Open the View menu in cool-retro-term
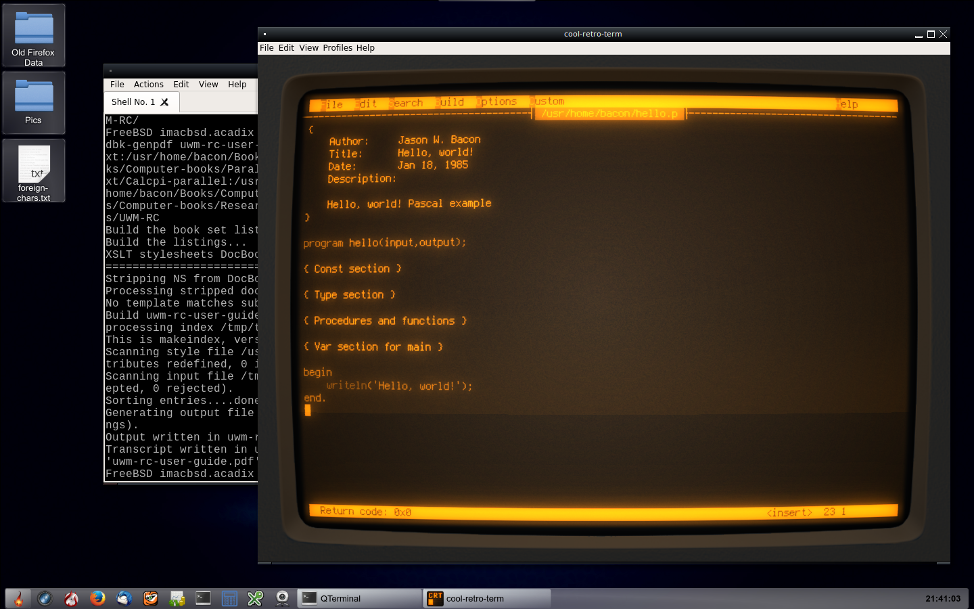Viewport: 974px width, 609px height. pos(308,48)
